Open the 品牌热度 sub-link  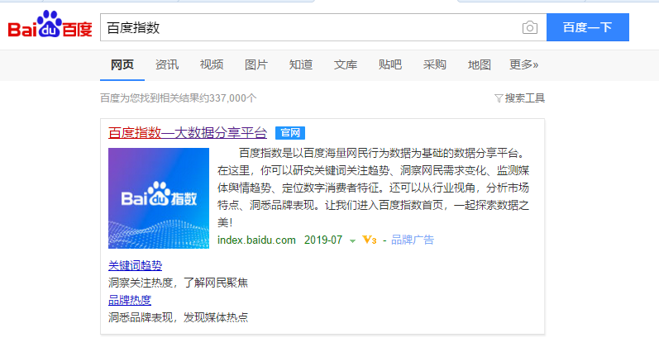pyautogui.click(x=130, y=300)
